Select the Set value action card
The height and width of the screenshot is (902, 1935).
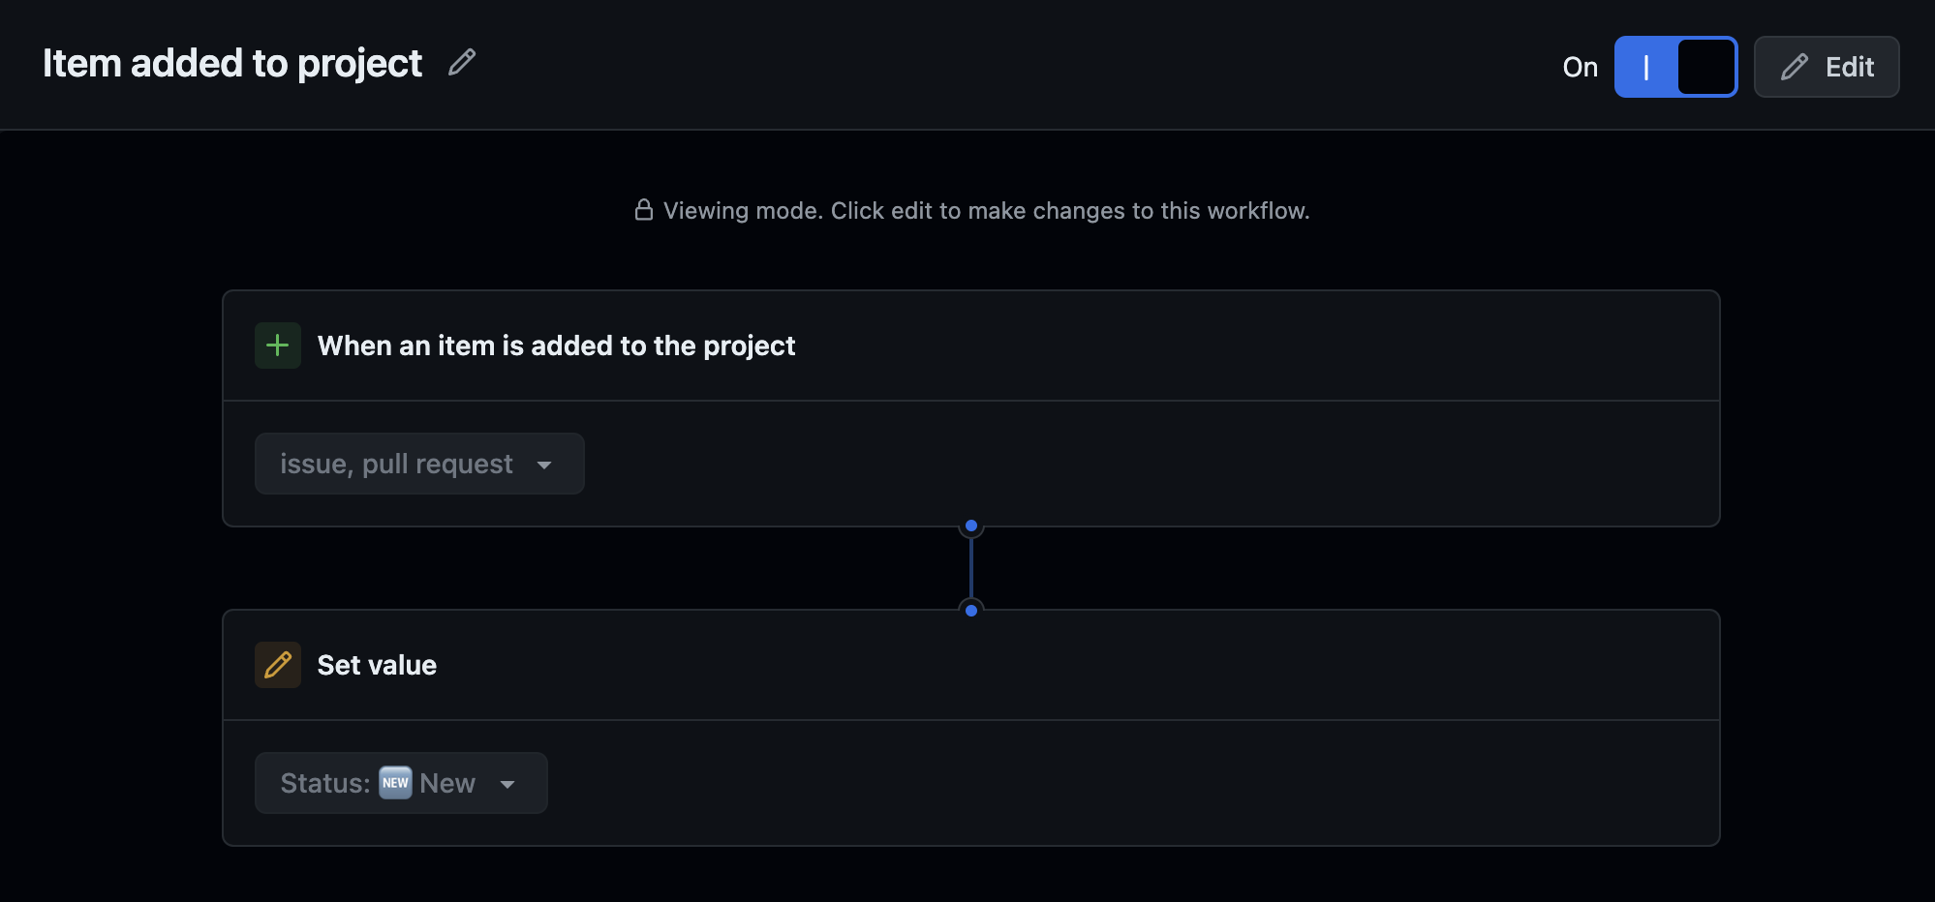coord(377,665)
